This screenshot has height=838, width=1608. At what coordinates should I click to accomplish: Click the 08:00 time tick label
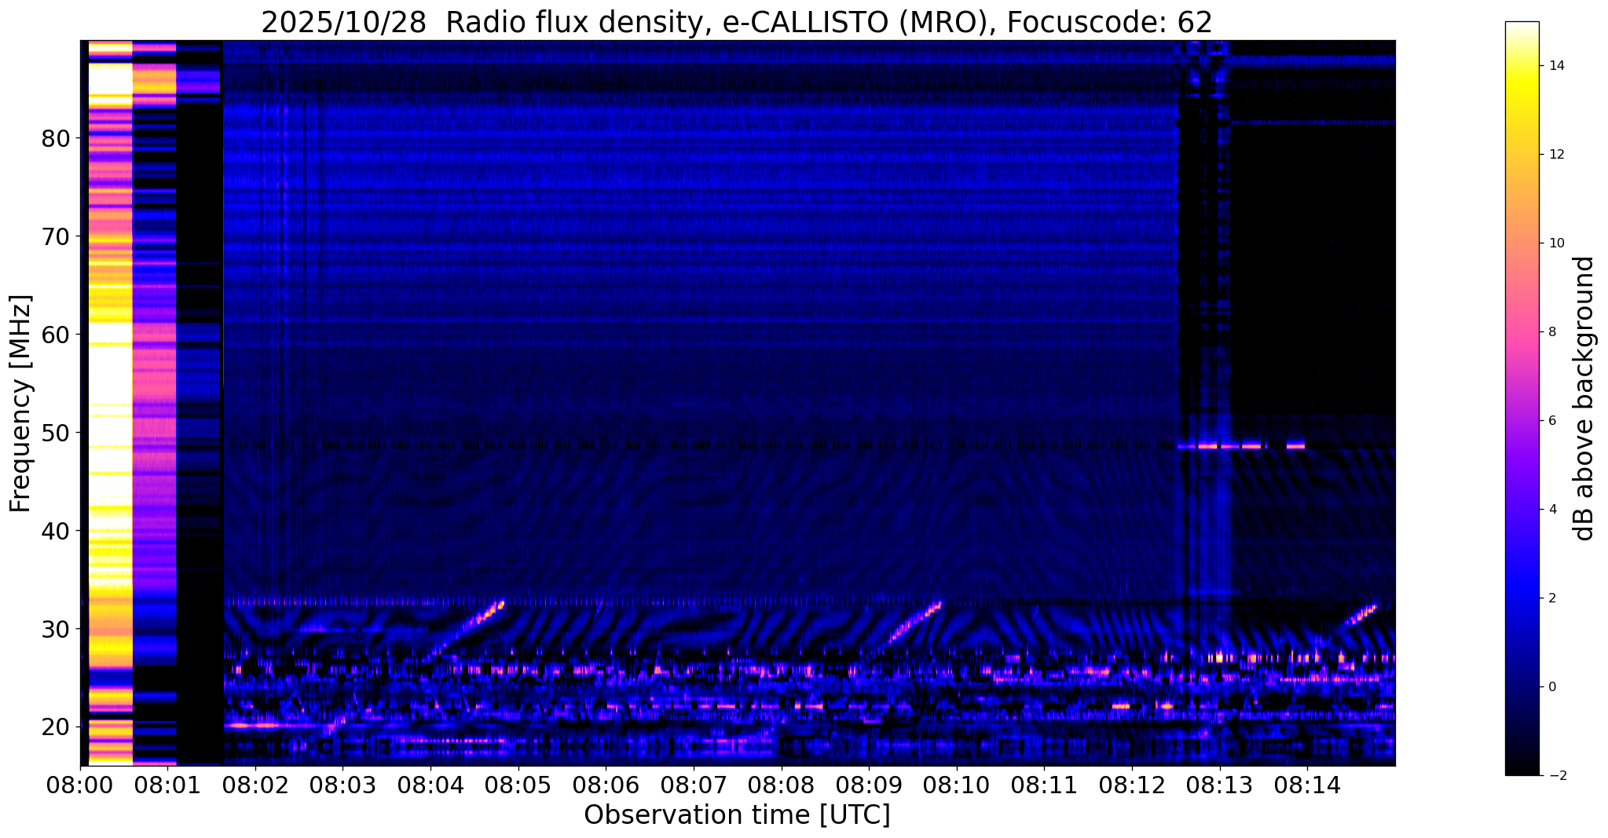80,785
